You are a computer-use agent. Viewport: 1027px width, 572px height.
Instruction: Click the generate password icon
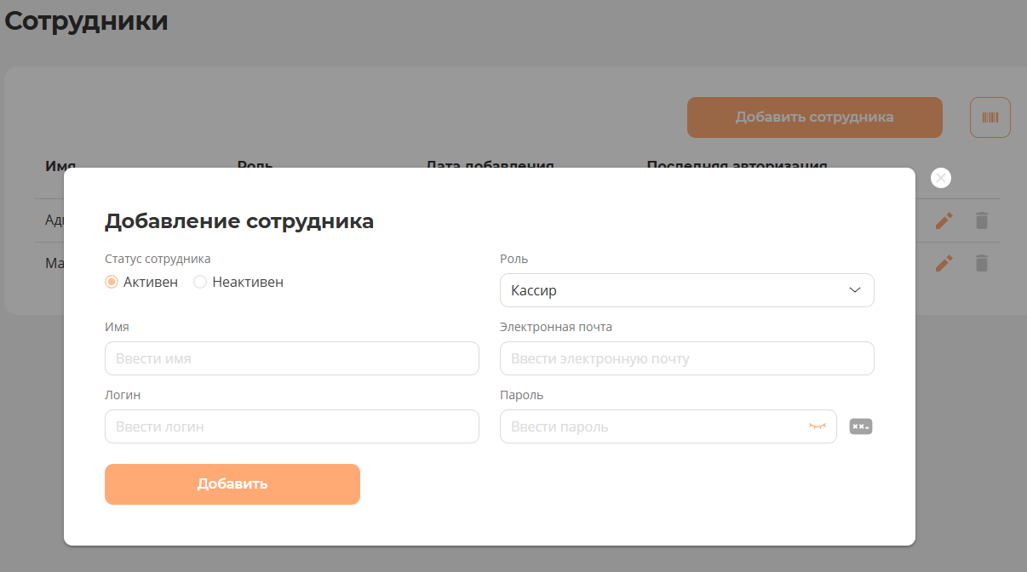(861, 426)
